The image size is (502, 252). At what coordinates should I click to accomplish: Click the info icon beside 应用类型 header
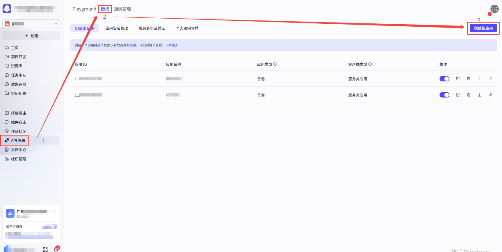pyautogui.click(x=275, y=64)
